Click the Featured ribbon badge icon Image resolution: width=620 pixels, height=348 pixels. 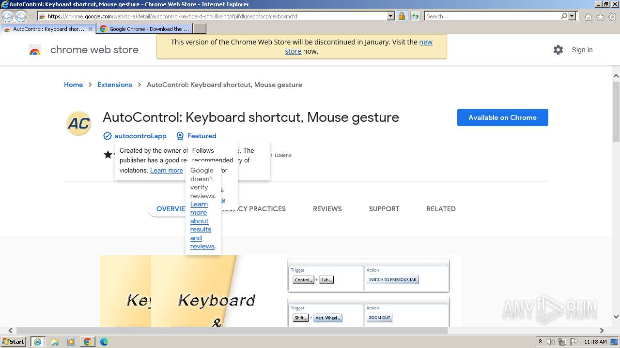click(180, 136)
